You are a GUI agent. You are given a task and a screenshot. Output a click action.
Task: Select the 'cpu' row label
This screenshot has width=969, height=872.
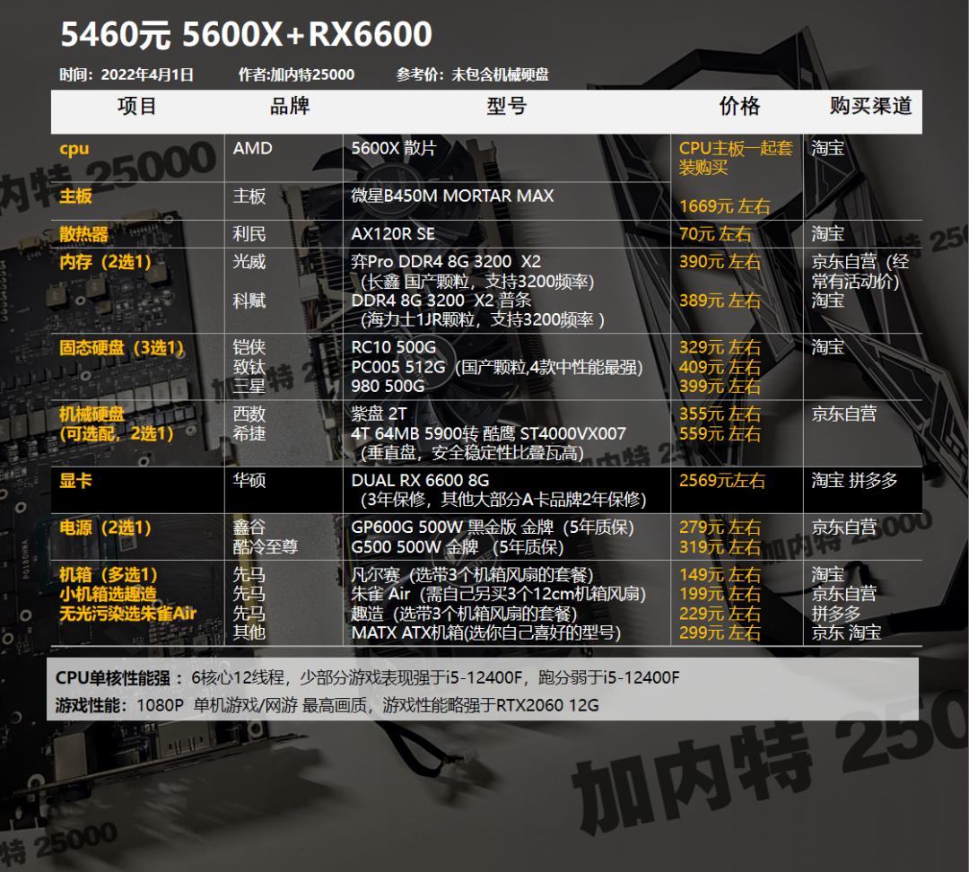(74, 149)
